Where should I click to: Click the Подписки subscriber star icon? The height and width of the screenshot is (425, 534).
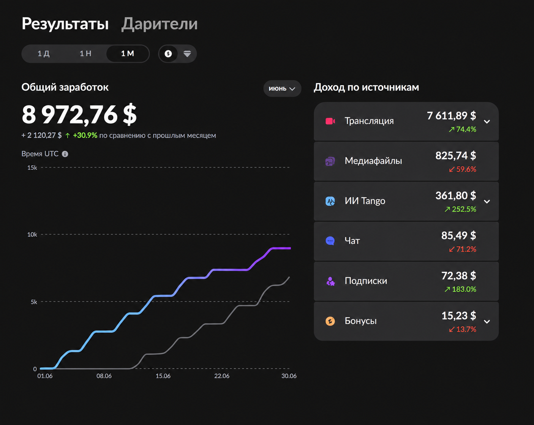[x=330, y=281]
